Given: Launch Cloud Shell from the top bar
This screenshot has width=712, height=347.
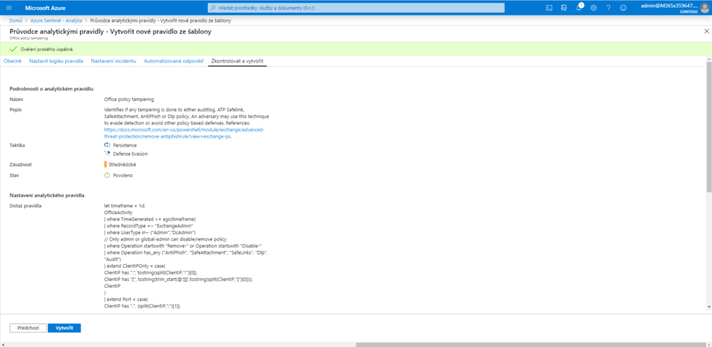Looking at the screenshot, I should click(x=549, y=8).
